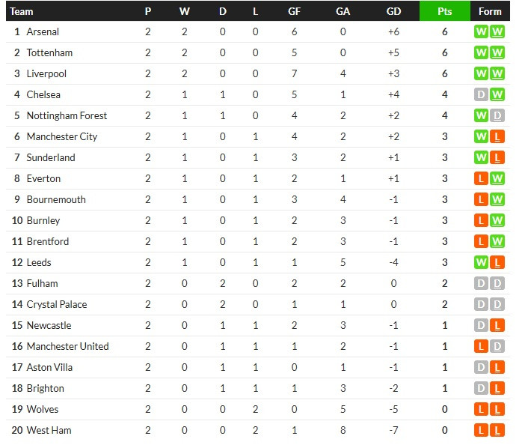The image size is (525, 448).
Task: Click Chelsea's grey D form badge
Action: [x=481, y=94]
